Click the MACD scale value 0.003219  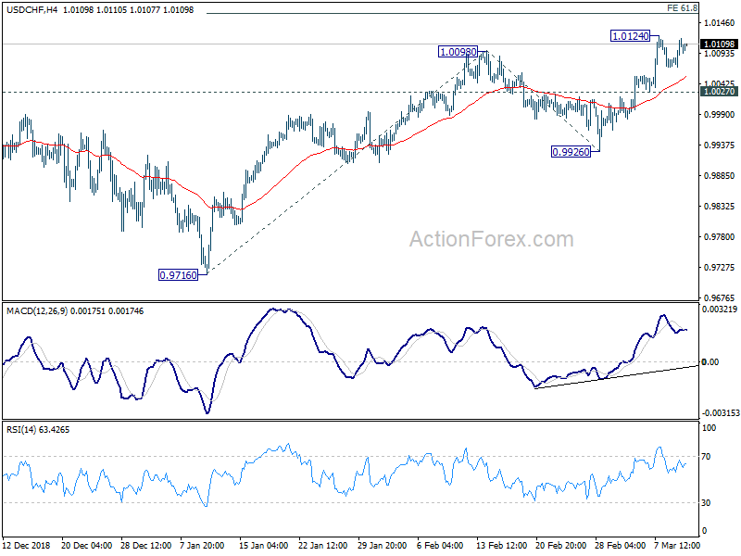[720, 310]
